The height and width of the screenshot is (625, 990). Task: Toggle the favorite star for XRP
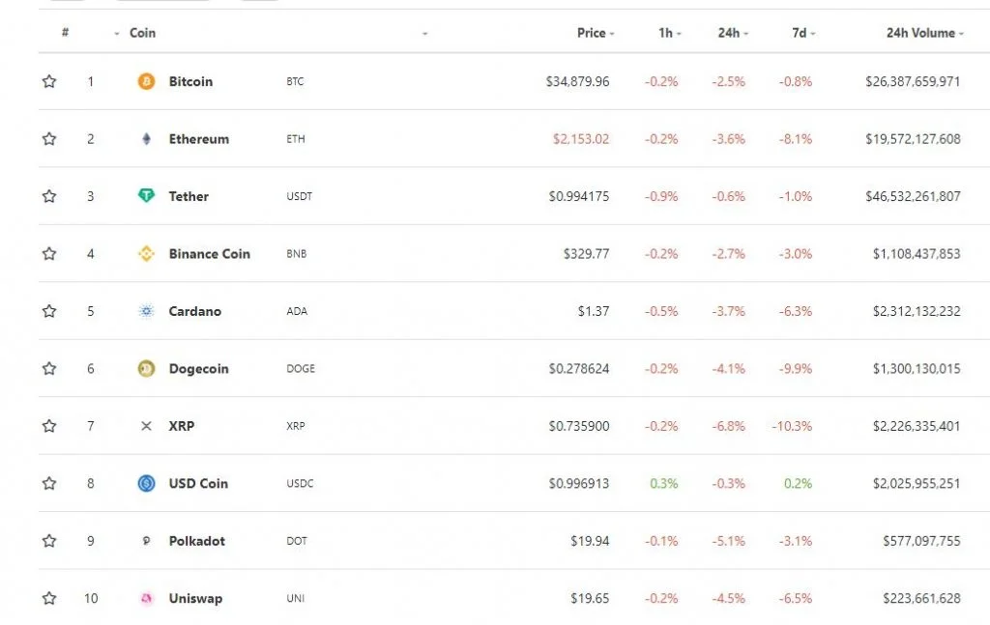click(49, 426)
